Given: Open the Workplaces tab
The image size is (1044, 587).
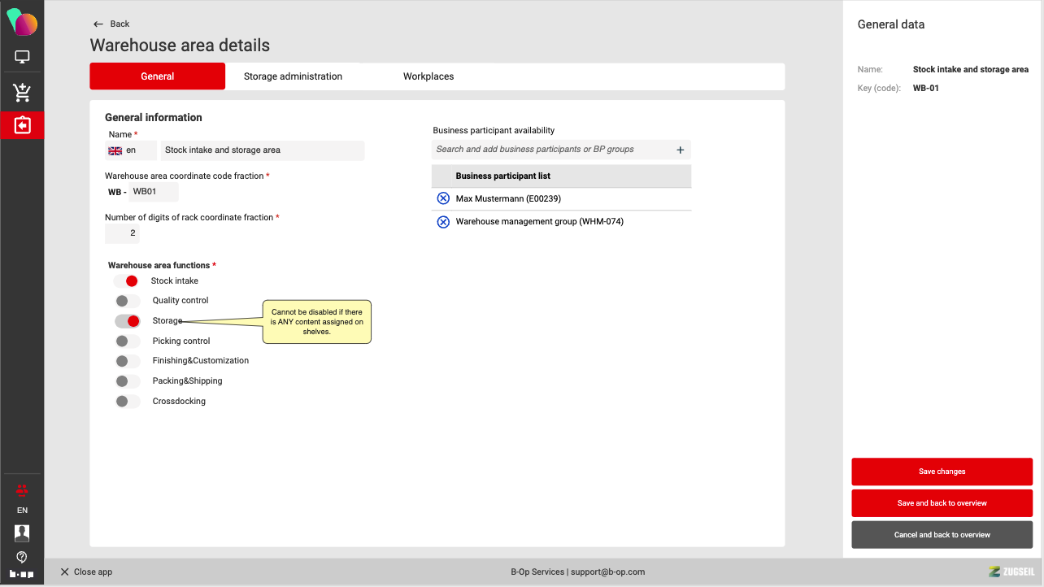Looking at the screenshot, I should click(x=428, y=76).
